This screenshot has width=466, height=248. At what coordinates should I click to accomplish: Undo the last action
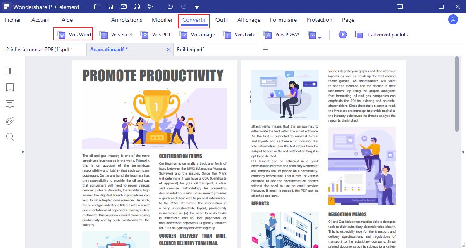pos(170,7)
